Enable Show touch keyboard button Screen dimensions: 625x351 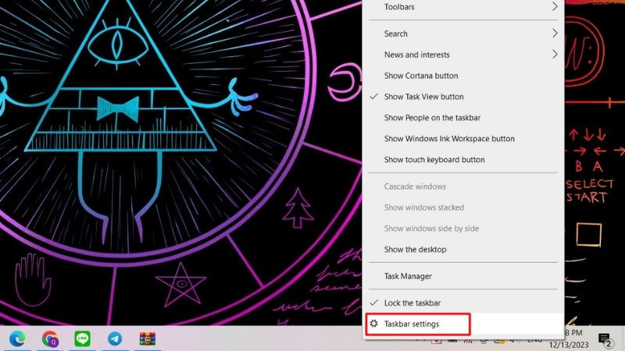tap(463, 160)
